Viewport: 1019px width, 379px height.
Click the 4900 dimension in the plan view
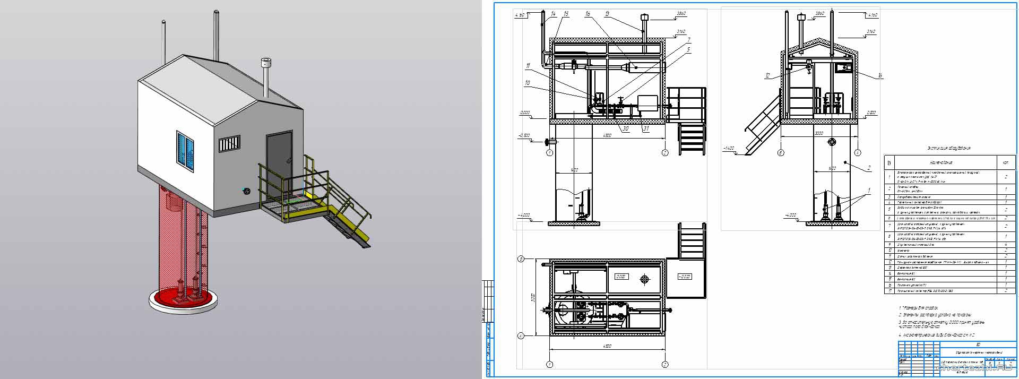click(607, 346)
